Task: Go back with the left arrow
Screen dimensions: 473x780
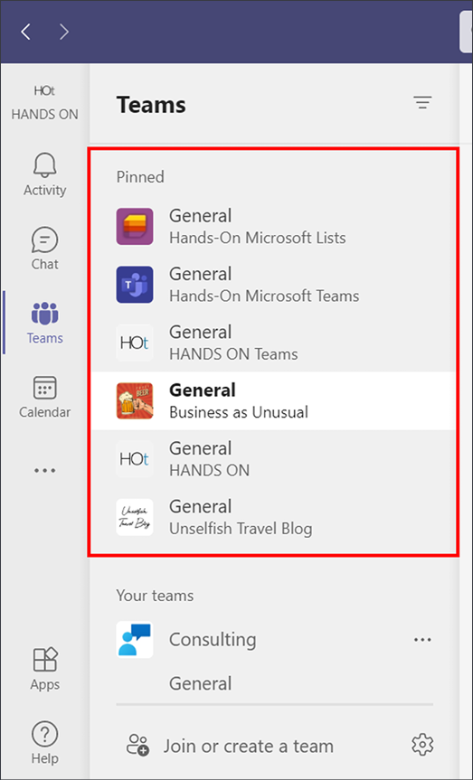Action: [x=26, y=32]
